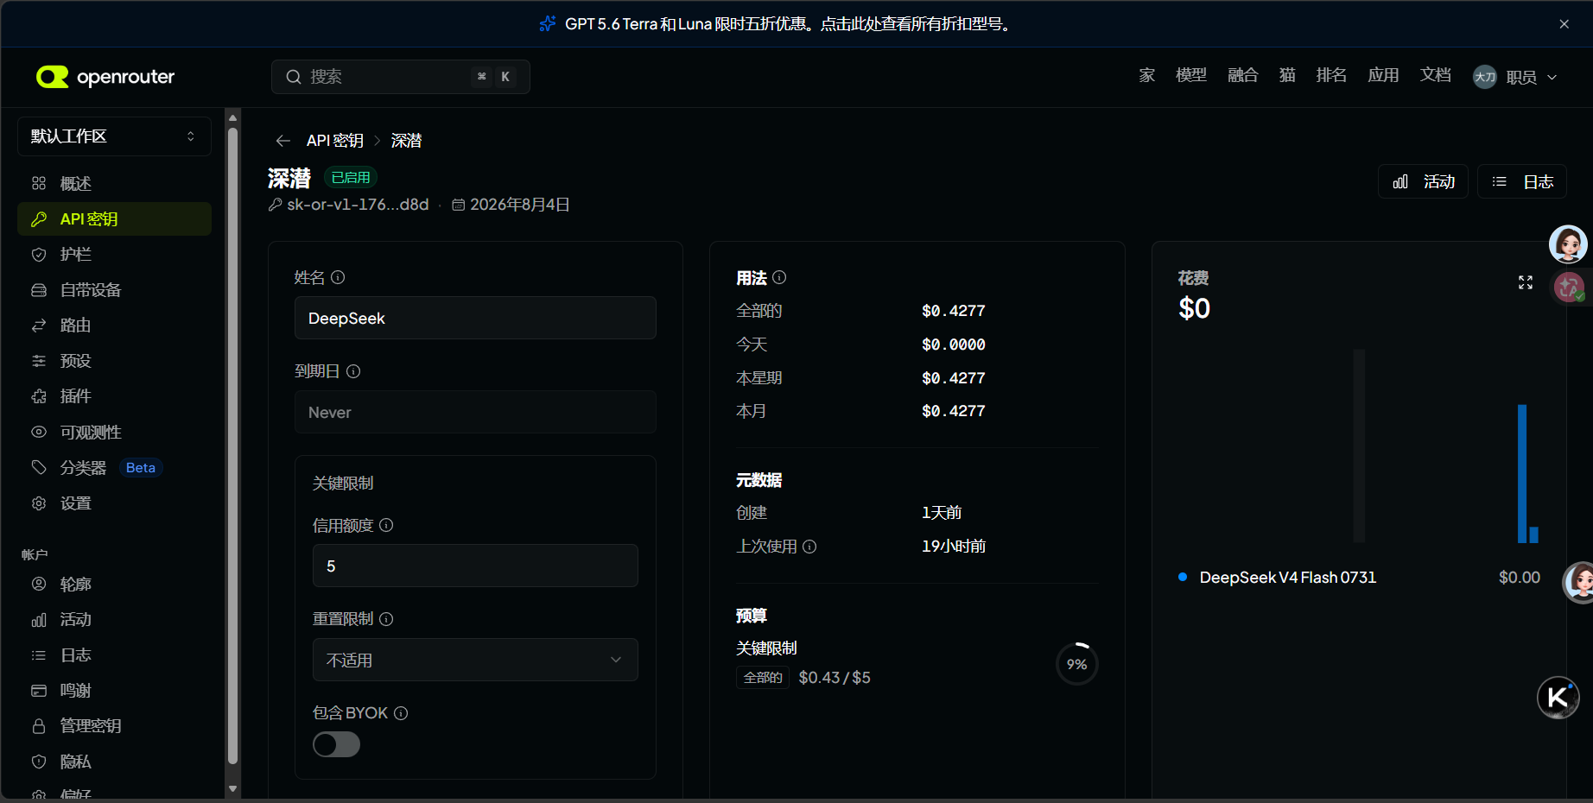Click the 概述 grid icon in sidebar
Image resolution: width=1593 pixels, height=803 pixels.
39,183
